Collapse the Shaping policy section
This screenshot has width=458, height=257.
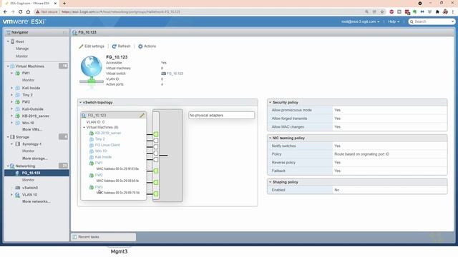click(x=271, y=182)
